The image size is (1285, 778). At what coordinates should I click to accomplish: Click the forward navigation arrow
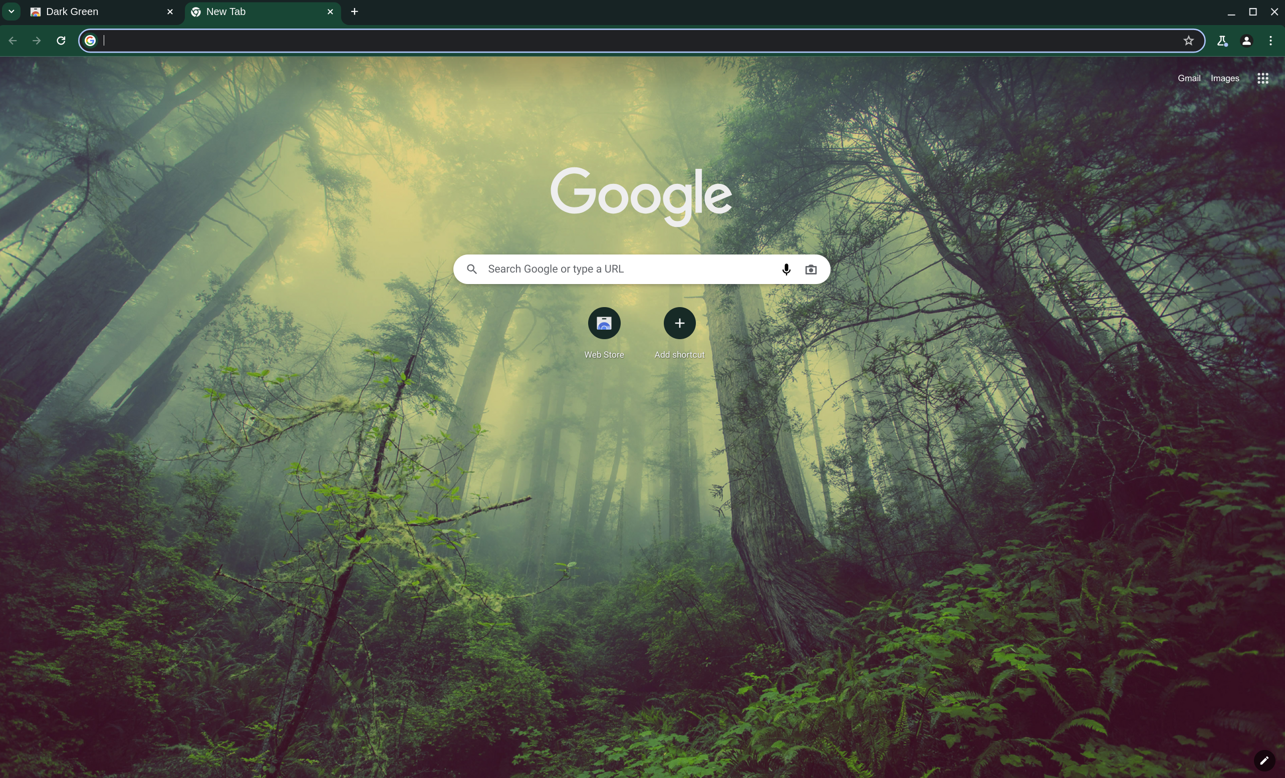pyautogui.click(x=37, y=41)
